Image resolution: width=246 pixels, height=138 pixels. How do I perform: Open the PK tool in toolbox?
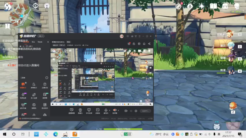click(x=23, y=115)
